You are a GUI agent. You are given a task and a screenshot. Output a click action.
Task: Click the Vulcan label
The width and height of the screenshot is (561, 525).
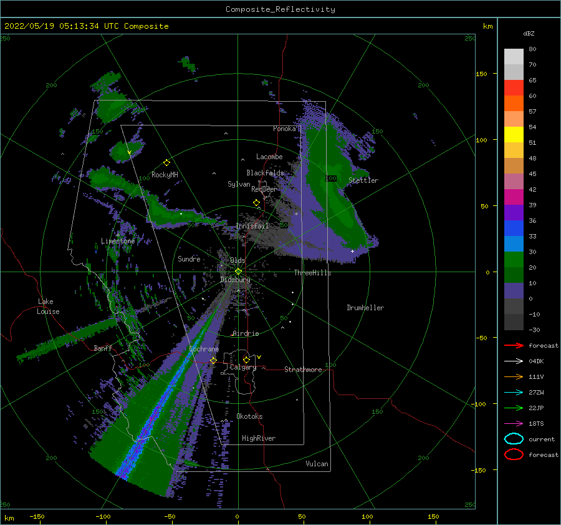pos(317,464)
